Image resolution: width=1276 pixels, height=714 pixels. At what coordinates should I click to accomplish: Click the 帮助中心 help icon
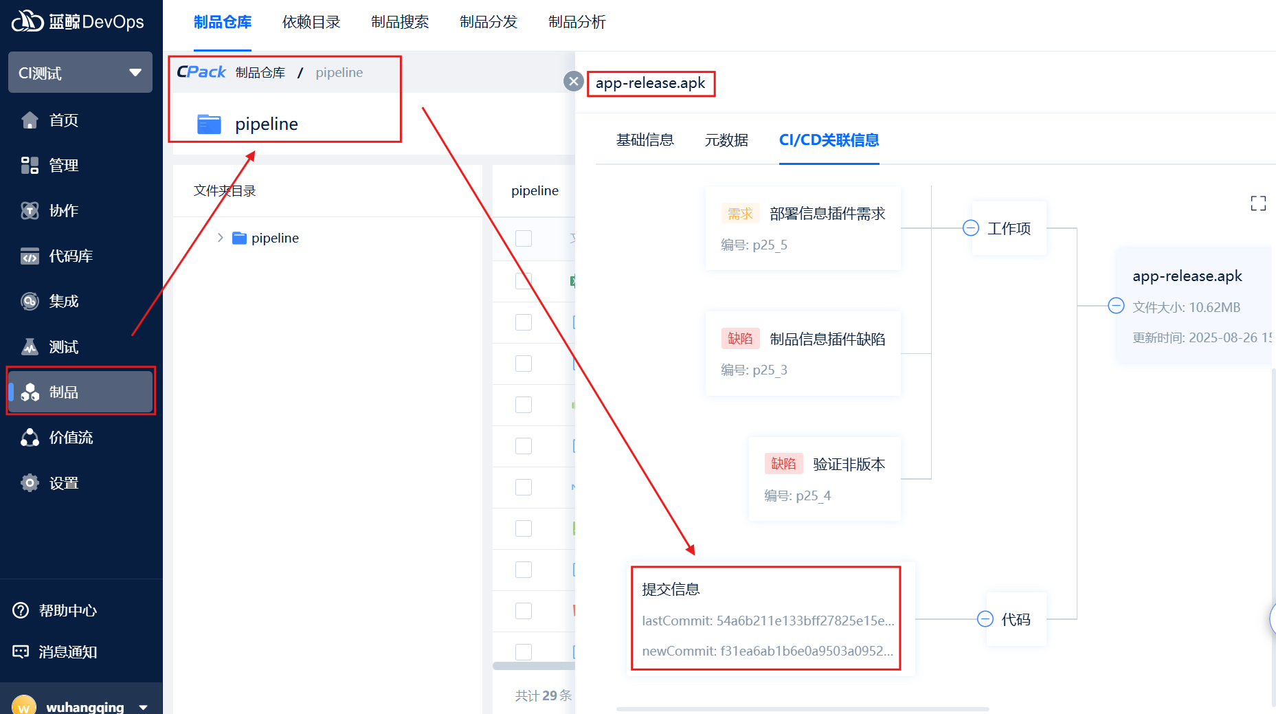[x=21, y=610]
